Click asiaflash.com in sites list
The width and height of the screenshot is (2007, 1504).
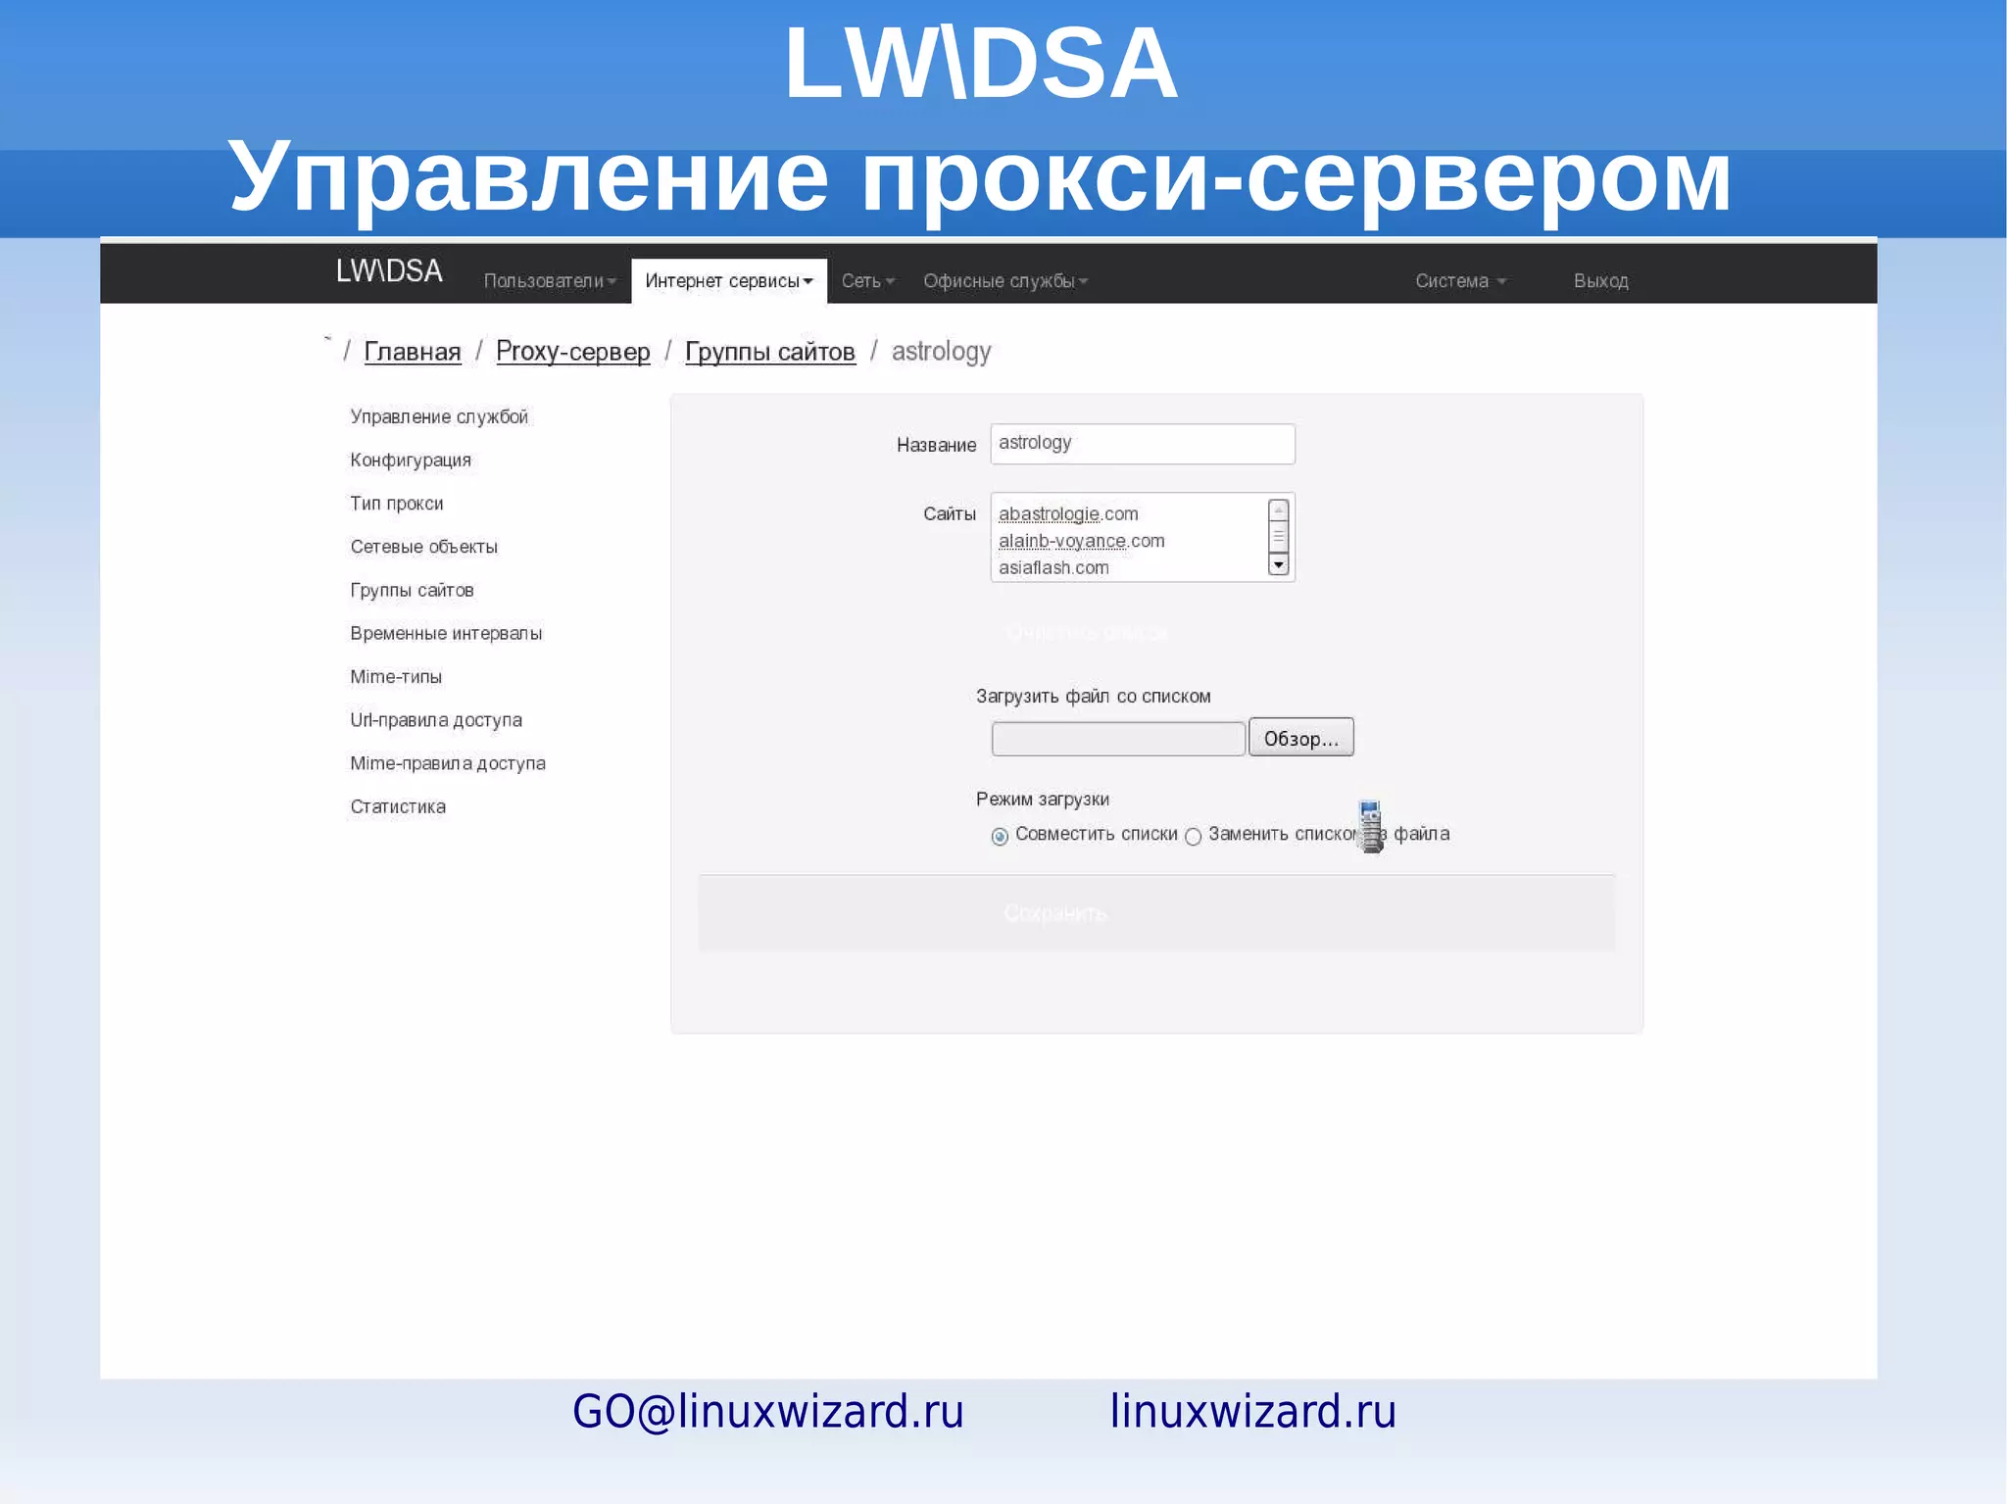coord(1053,567)
